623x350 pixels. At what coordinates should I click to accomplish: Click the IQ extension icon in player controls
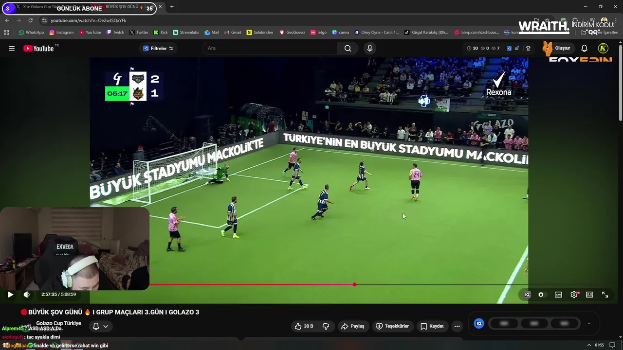[x=527, y=295]
